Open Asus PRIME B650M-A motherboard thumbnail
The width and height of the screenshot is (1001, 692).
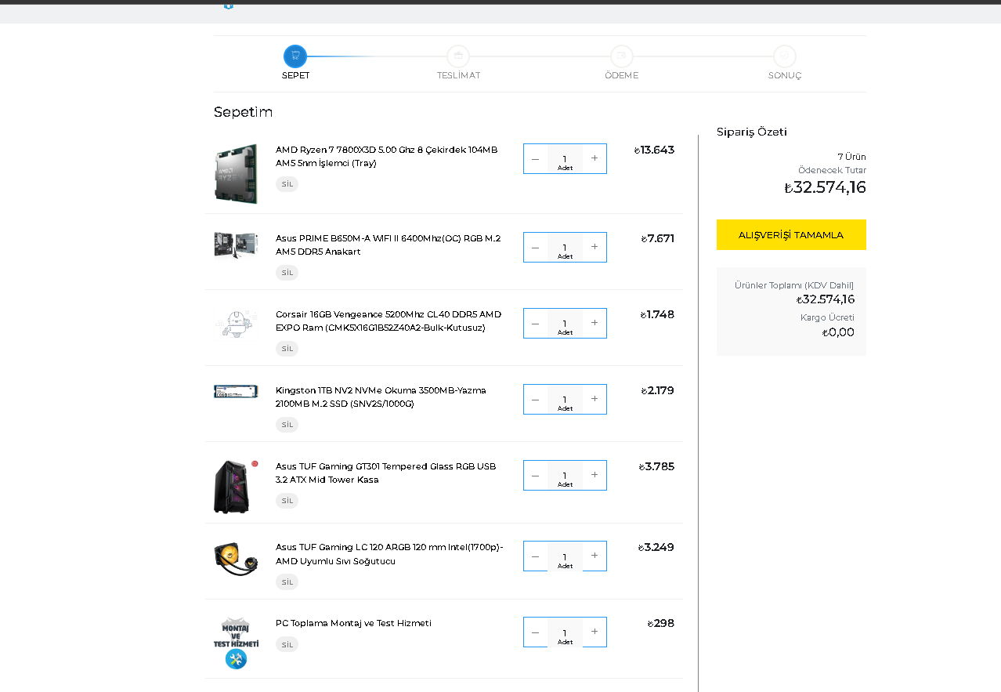click(237, 245)
